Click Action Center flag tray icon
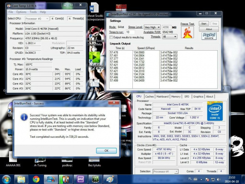The image size is (245, 184). 207,179
